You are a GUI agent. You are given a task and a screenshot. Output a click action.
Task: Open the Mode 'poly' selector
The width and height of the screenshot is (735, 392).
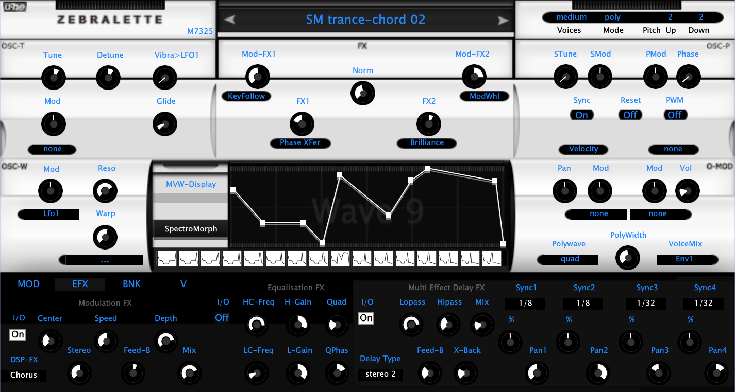pos(613,17)
